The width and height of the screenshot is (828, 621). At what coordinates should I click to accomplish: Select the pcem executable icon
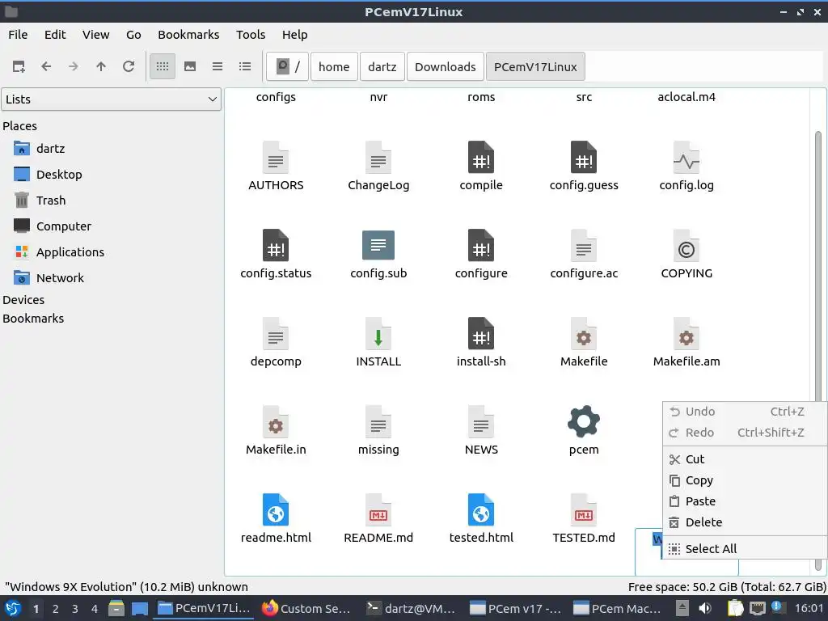[584, 421]
